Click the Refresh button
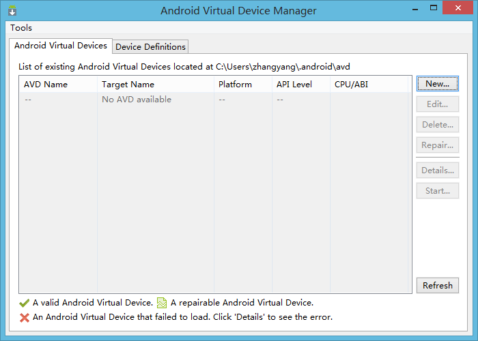Screen dimensions: 478x341 [437, 285]
